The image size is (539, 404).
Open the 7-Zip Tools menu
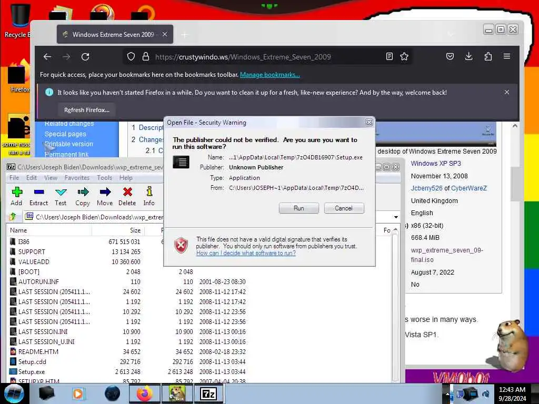105,178
